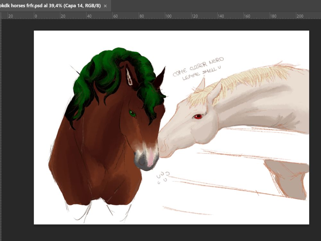Click the white horse's red eye

198,116
